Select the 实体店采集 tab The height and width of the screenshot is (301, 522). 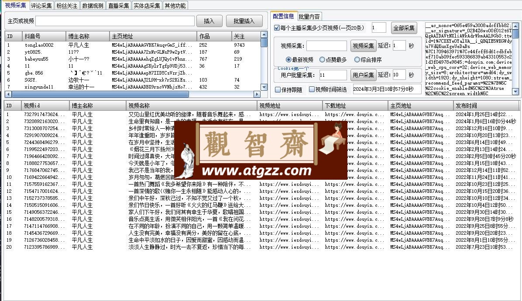point(147,6)
